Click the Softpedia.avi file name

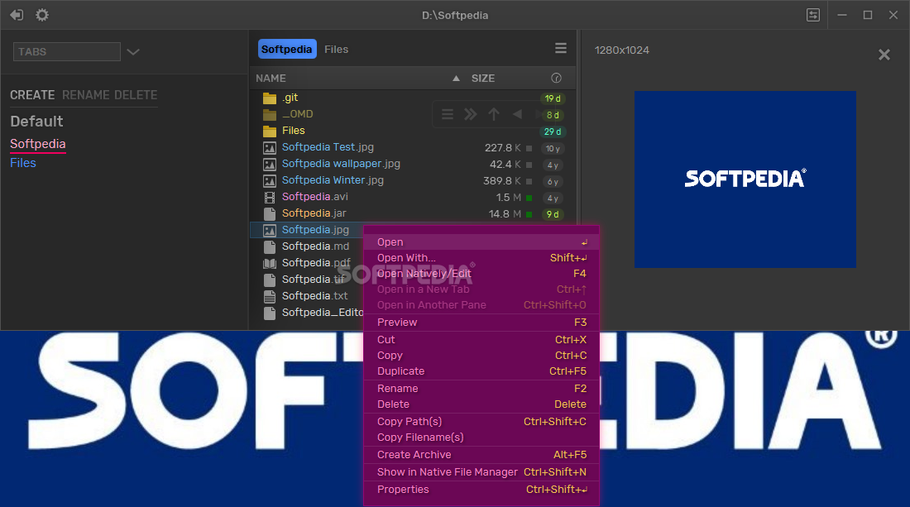click(315, 197)
